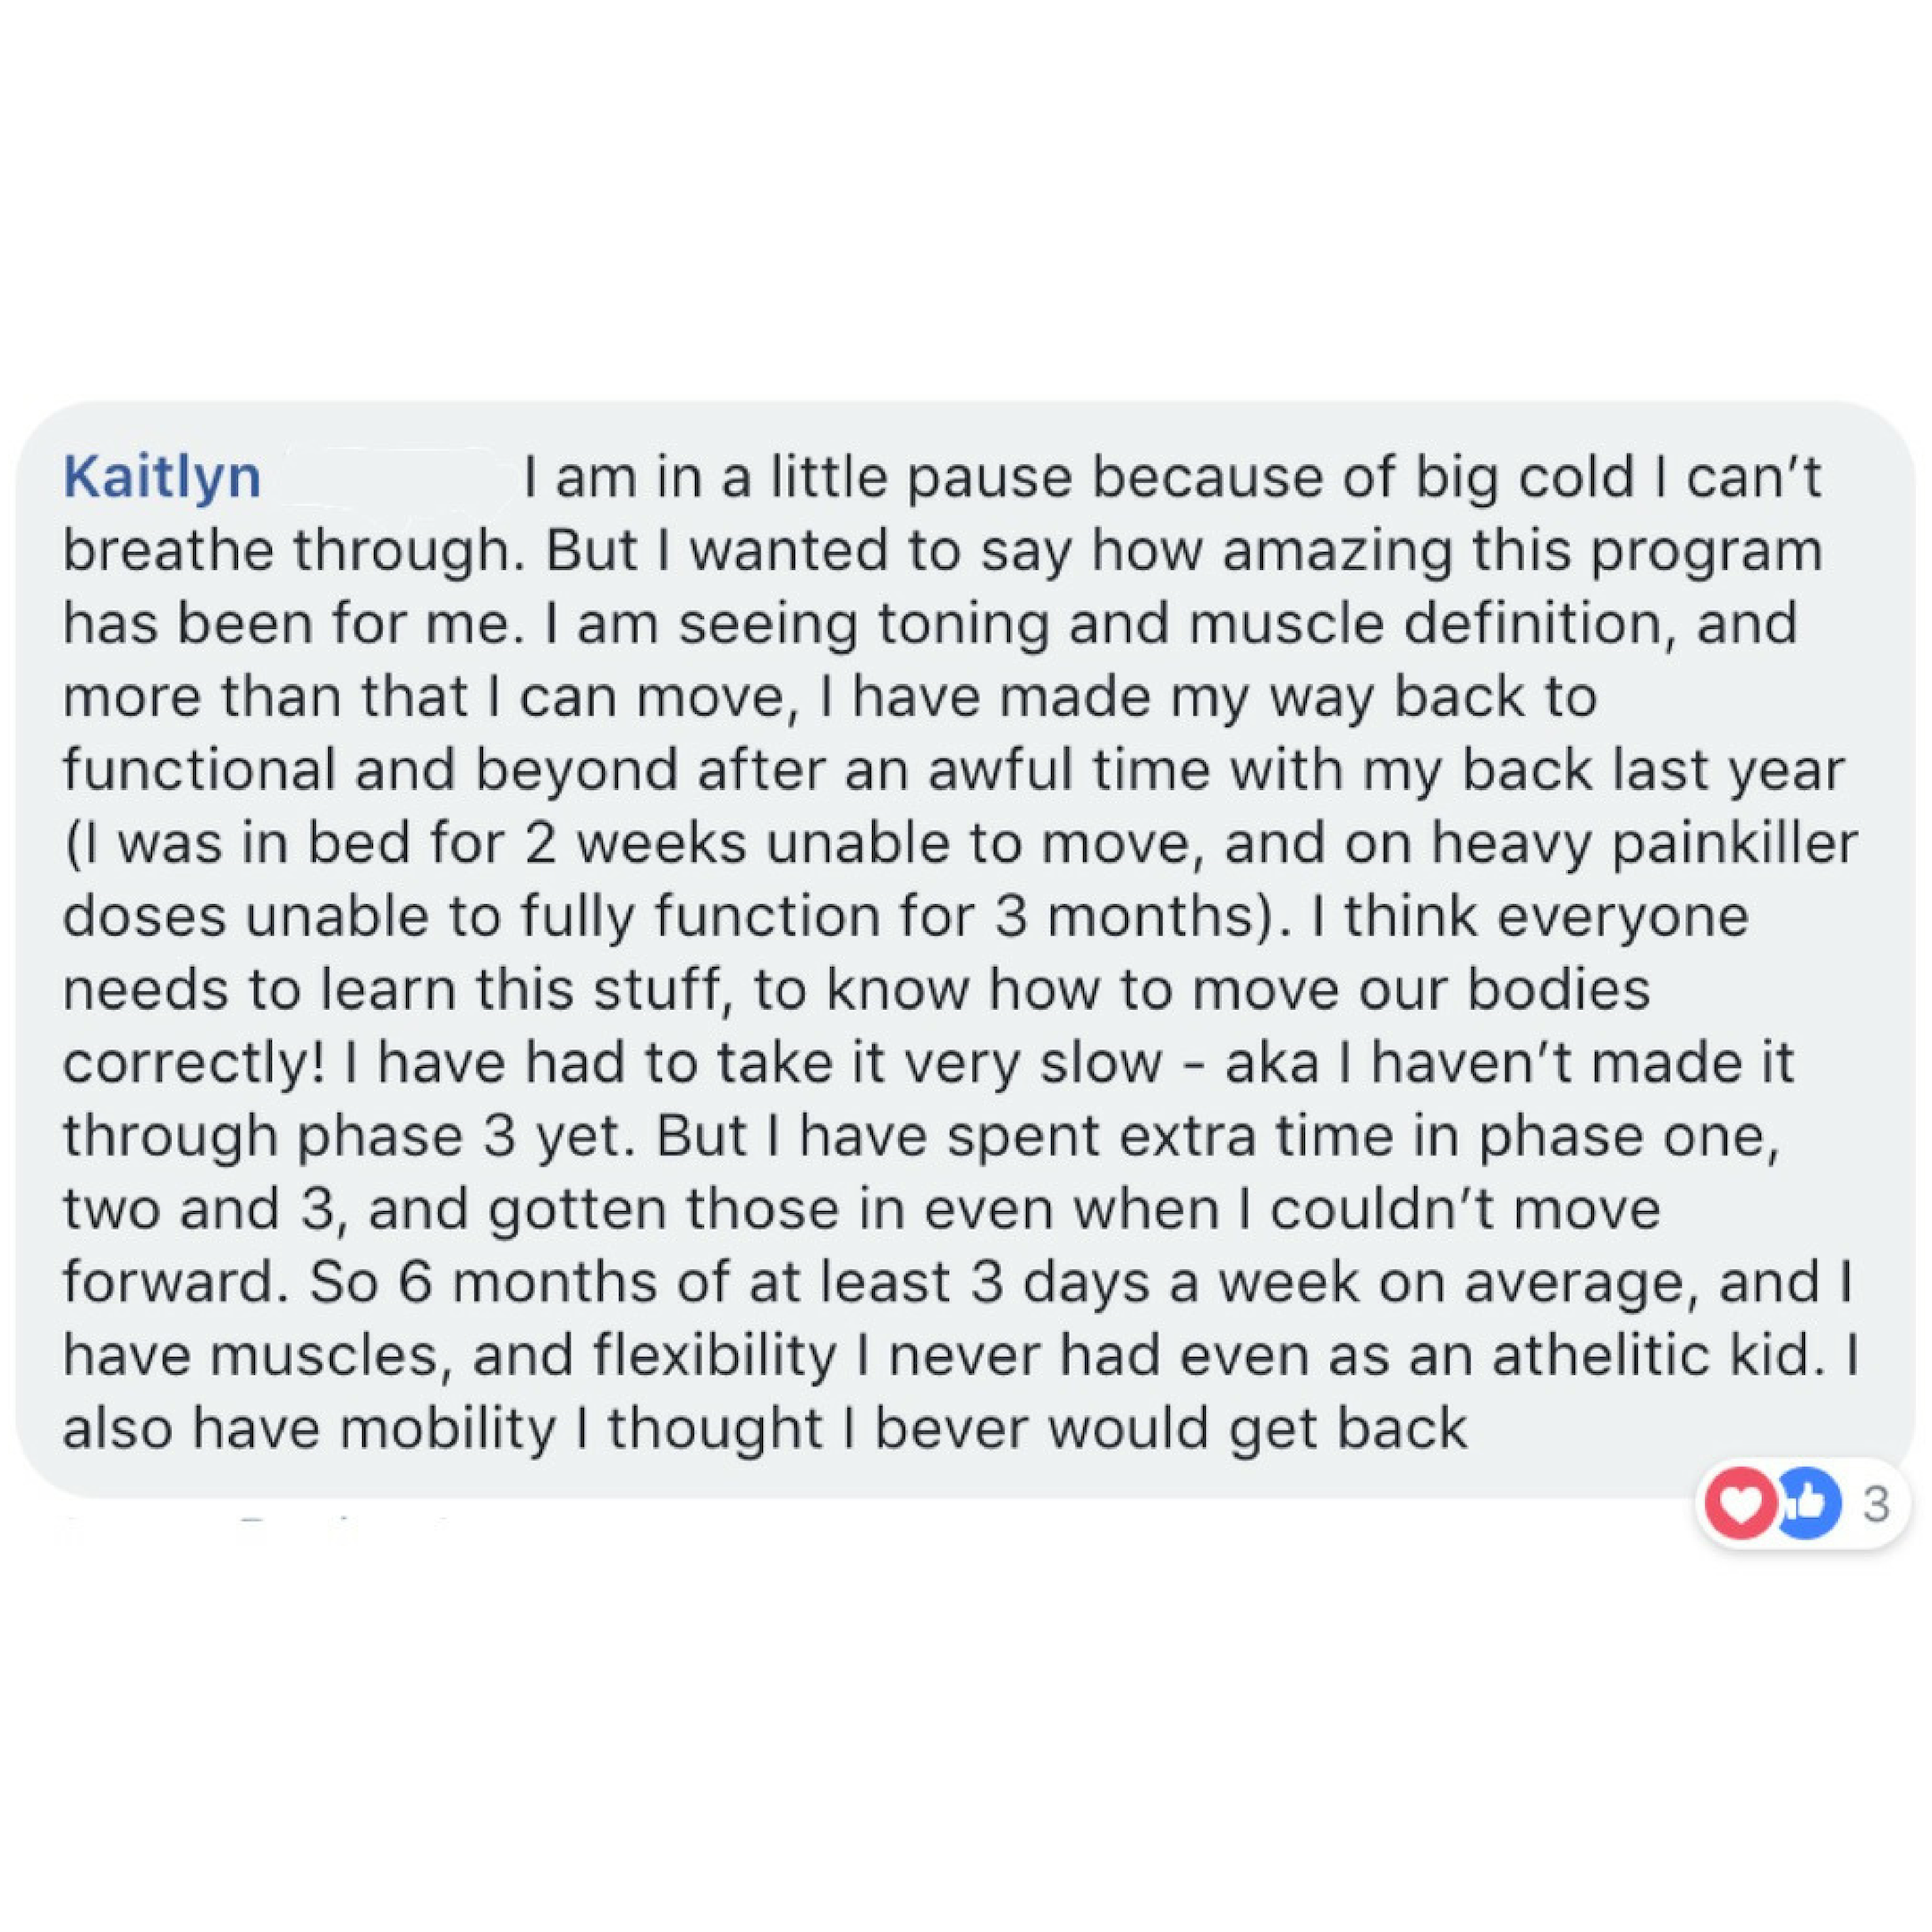The image size is (1932, 1932).
Task: Click the misspelled word "bever"
Action: click(953, 1429)
